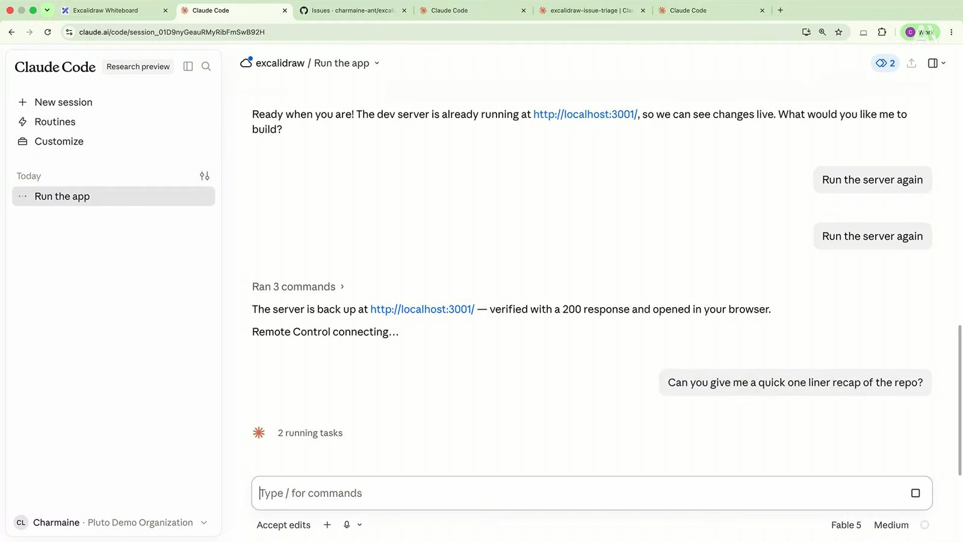This screenshot has height=542, width=963.
Task: Open localhost link in 'server is back up' message
Action: 422,310
